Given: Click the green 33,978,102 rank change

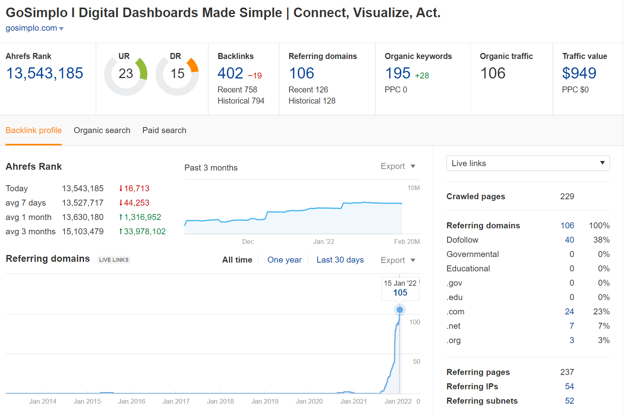Looking at the screenshot, I should click(x=142, y=232).
